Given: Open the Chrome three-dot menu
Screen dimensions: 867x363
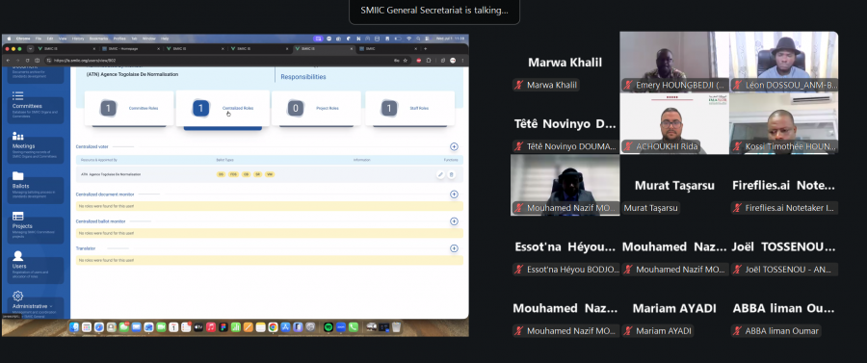Looking at the screenshot, I should click(462, 61).
